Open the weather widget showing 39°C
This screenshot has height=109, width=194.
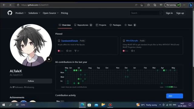(146, 105)
